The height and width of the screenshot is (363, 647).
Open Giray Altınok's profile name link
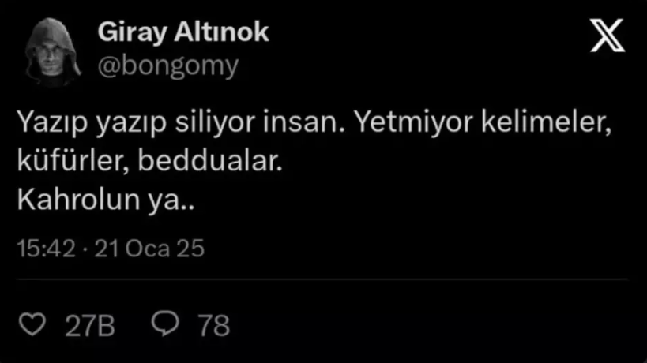click(x=183, y=32)
